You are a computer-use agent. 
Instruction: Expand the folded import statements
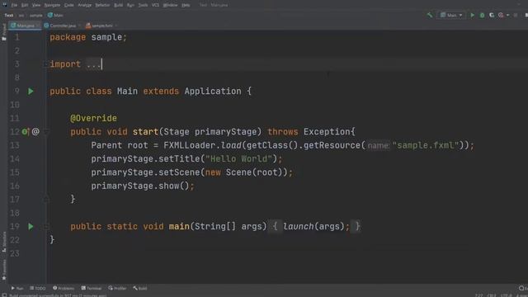46,64
